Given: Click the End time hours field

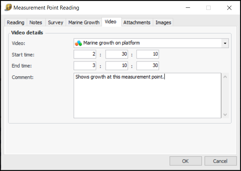Looking at the screenshot, I should (x=85, y=66).
